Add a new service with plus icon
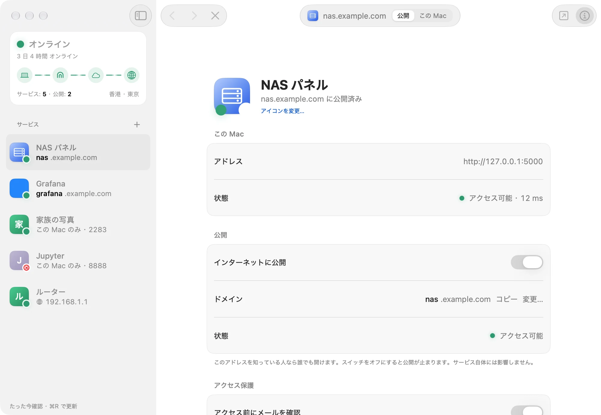This screenshot has height=415, width=601. click(x=137, y=124)
